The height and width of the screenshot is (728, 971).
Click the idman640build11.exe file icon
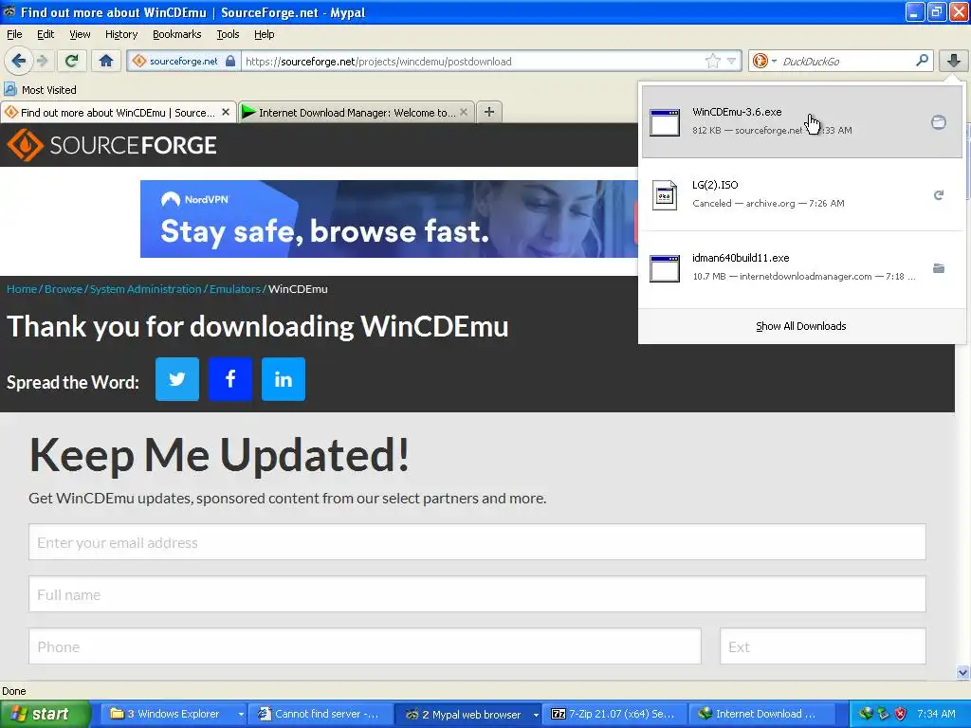(665, 268)
